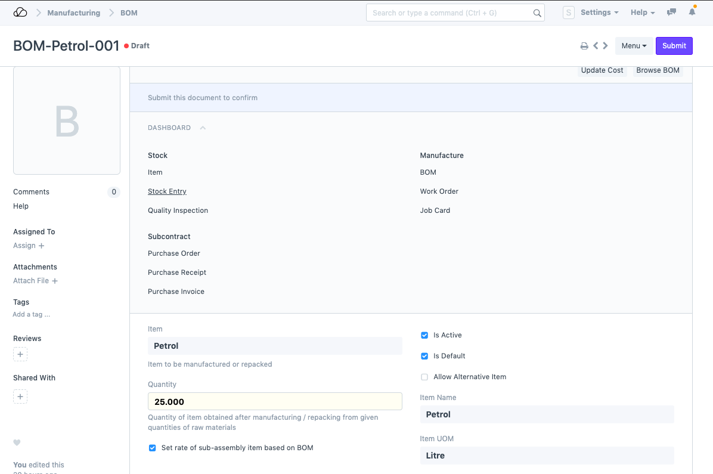Click the plus icon under Shared With
The width and height of the screenshot is (713, 474).
(20, 396)
